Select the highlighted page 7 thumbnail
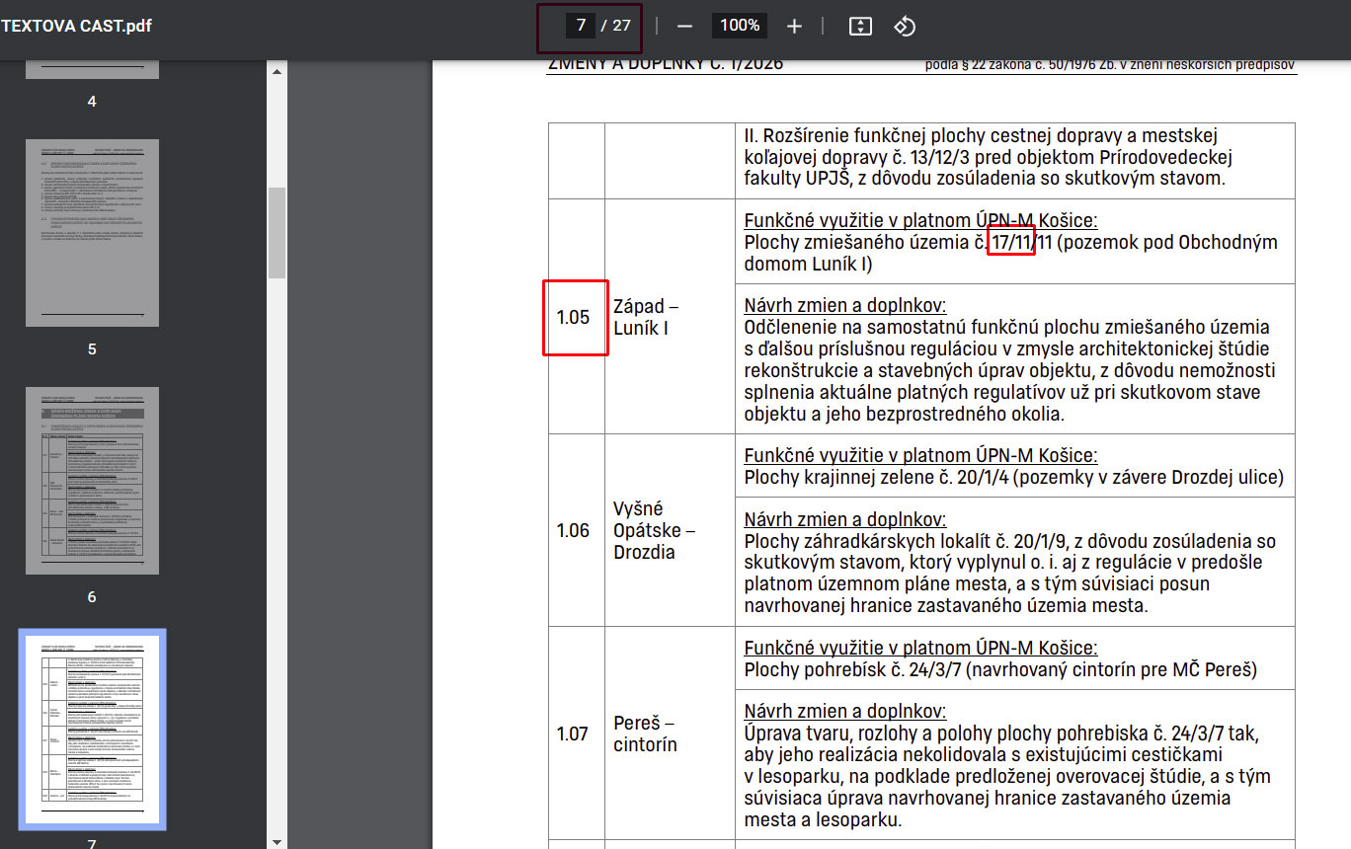 point(92,729)
